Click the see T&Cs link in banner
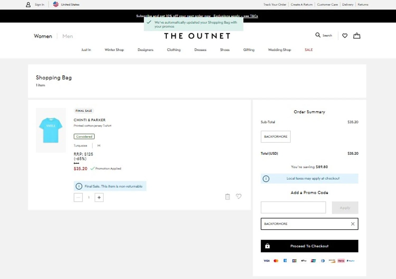The height and width of the screenshot is (279, 396). tap(251, 16)
